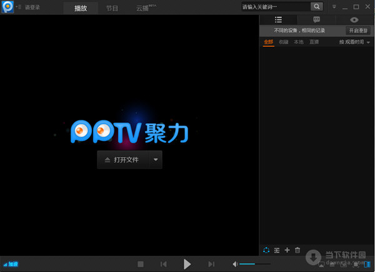
Task: Click the screen cast icon in bottom bar
Action: click(x=321, y=264)
